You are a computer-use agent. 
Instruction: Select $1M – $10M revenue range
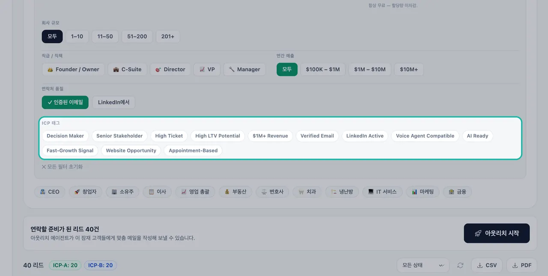[x=370, y=69]
